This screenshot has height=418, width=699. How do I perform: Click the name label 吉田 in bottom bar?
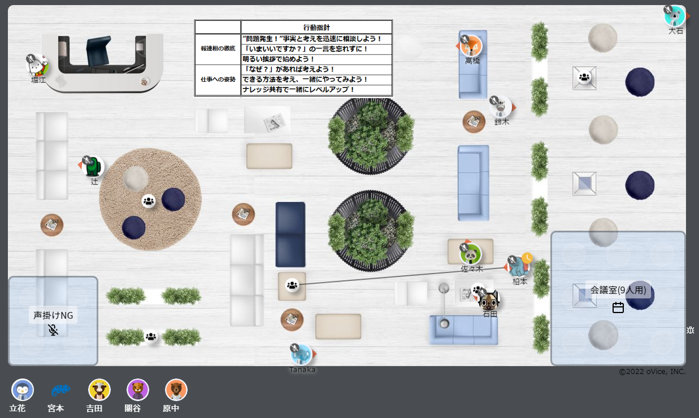click(x=94, y=408)
